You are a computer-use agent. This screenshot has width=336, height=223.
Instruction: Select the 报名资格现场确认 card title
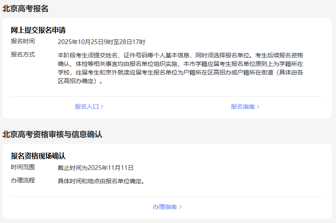click(38, 156)
